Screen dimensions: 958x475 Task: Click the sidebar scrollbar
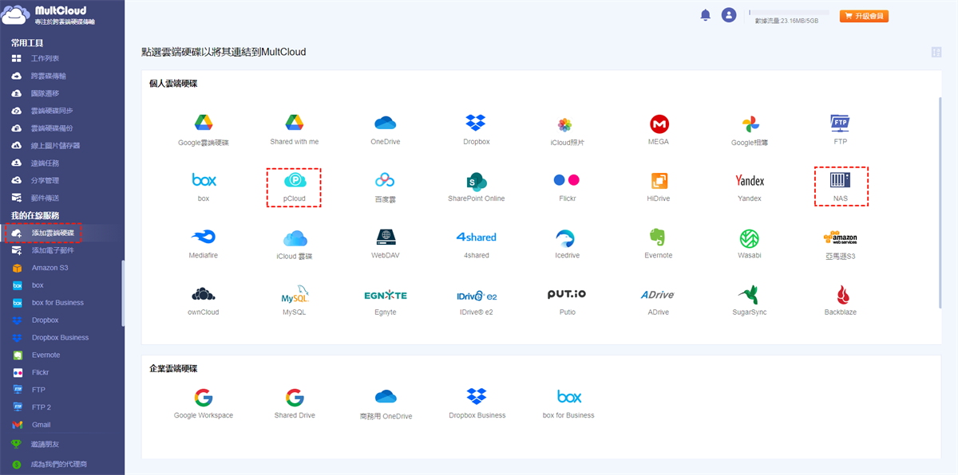point(123,293)
